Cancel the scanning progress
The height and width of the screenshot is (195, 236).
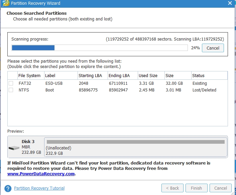(213, 48)
